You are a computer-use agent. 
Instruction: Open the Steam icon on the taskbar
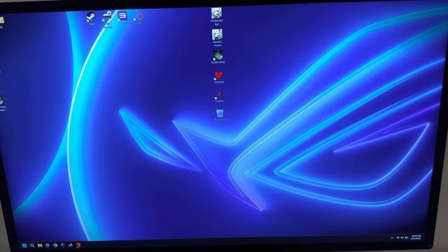tap(71, 245)
